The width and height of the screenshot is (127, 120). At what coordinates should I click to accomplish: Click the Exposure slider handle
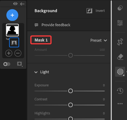pos(71,91)
